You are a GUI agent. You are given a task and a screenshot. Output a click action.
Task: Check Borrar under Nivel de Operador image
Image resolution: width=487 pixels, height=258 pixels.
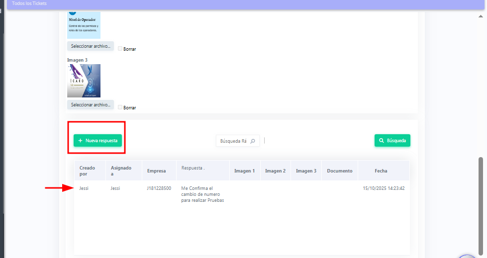tap(120, 49)
